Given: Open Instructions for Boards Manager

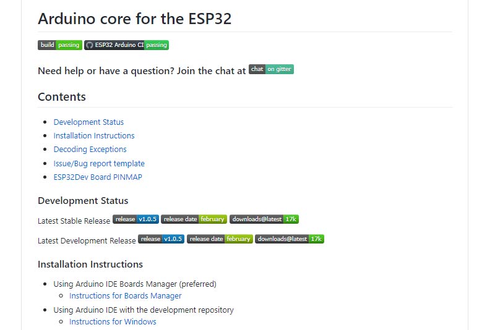Looking at the screenshot, I should point(126,295).
